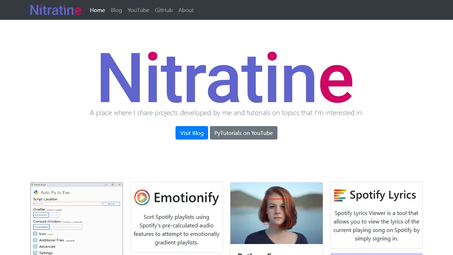Image resolution: width=453 pixels, height=255 pixels.
Task: Open the Blog menu item
Action: pyautogui.click(x=116, y=10)
